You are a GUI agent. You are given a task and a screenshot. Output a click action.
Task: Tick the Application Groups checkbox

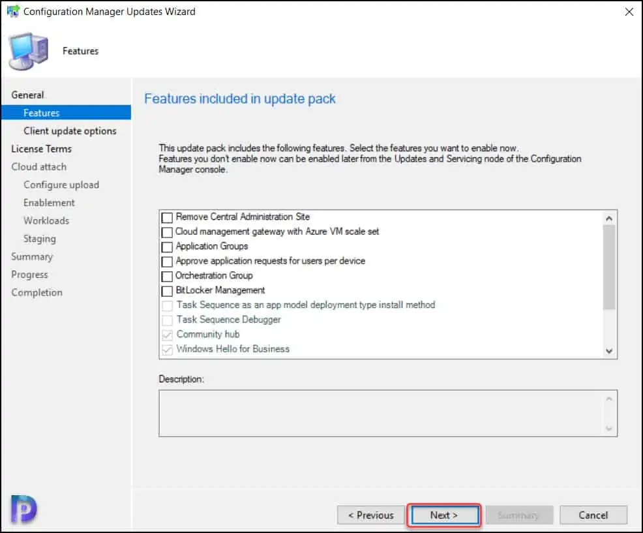[167, 247]
